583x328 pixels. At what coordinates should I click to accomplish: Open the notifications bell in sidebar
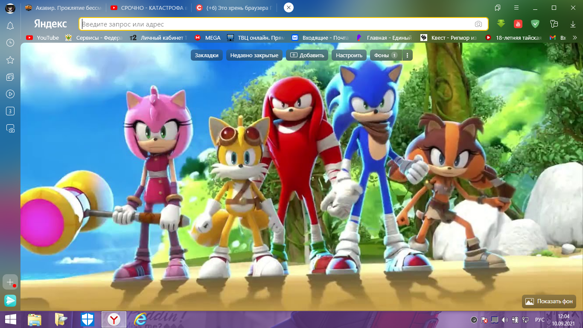pyautogui.click(x=10, y=26)
